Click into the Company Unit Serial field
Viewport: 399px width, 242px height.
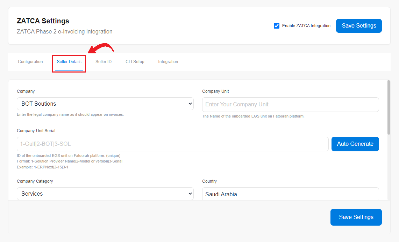click(172, 144)
